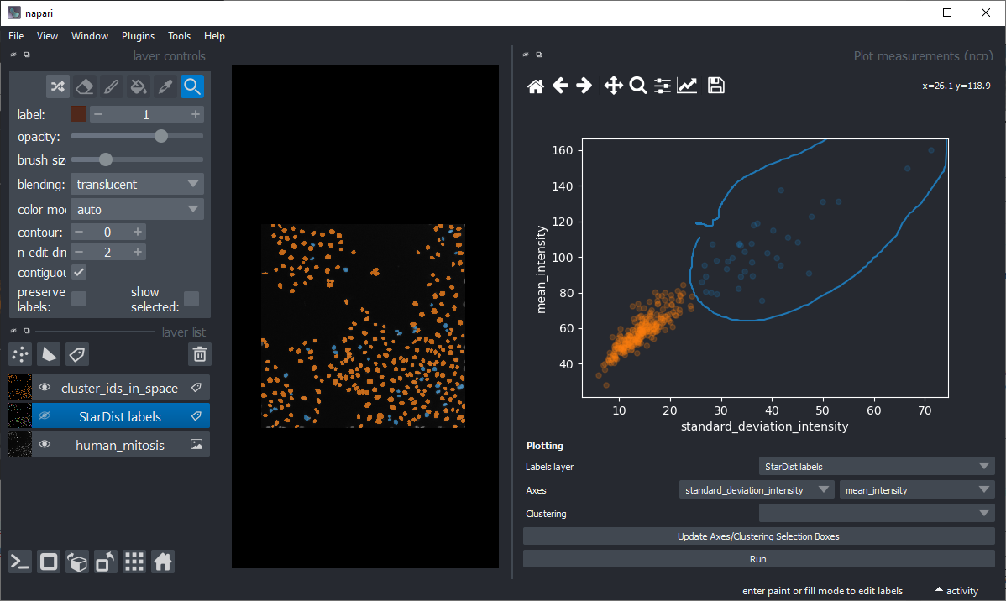Select the label eraser tool
Image resolution: width=1006 pixels, height=601 pixels.
click(x=84, y=86)
